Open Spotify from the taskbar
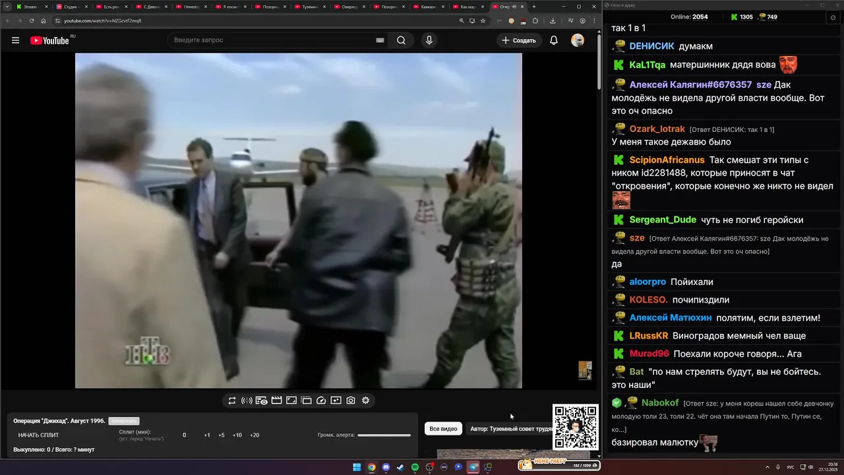Image resolution: width=844 pixels, height=475 pixels. click(x=415, y=467)
